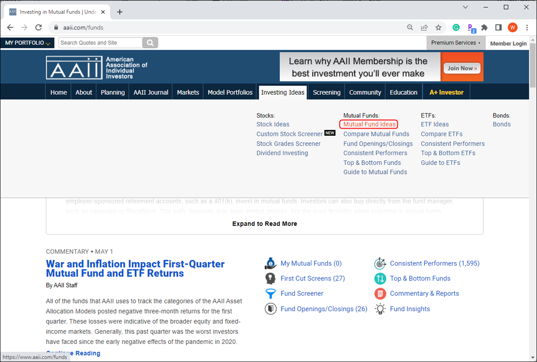Open the ETF Ideas link
The width and height of the screenshot is (537, 362).
click(435, 124)
